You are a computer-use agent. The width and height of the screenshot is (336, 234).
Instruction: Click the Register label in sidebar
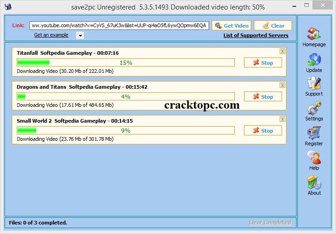(x=314, y=143)
